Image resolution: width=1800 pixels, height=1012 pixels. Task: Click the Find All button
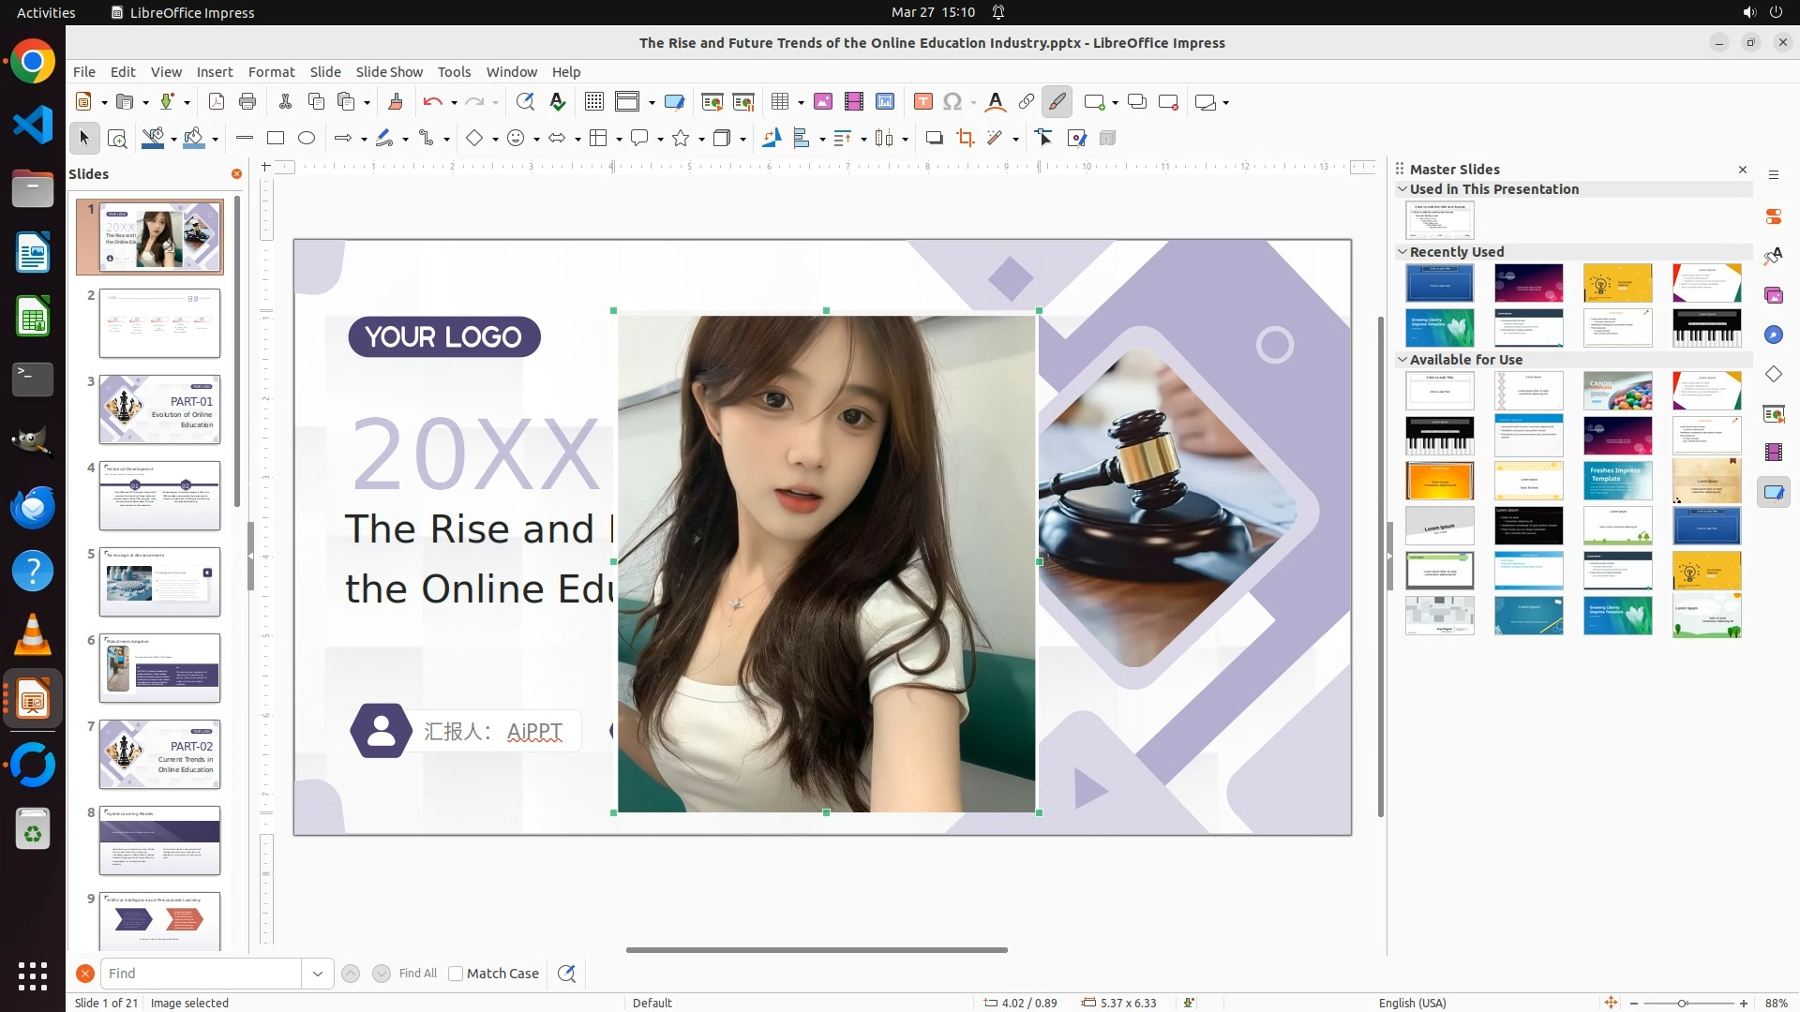(x=417, y=974)
